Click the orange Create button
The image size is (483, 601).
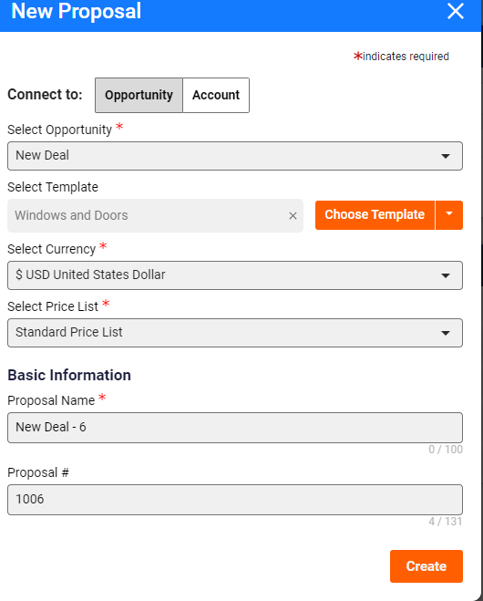tap(426, 566)
